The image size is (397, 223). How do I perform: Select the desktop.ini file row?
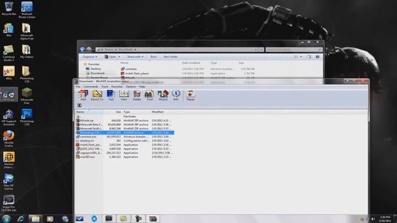[125, 141]
